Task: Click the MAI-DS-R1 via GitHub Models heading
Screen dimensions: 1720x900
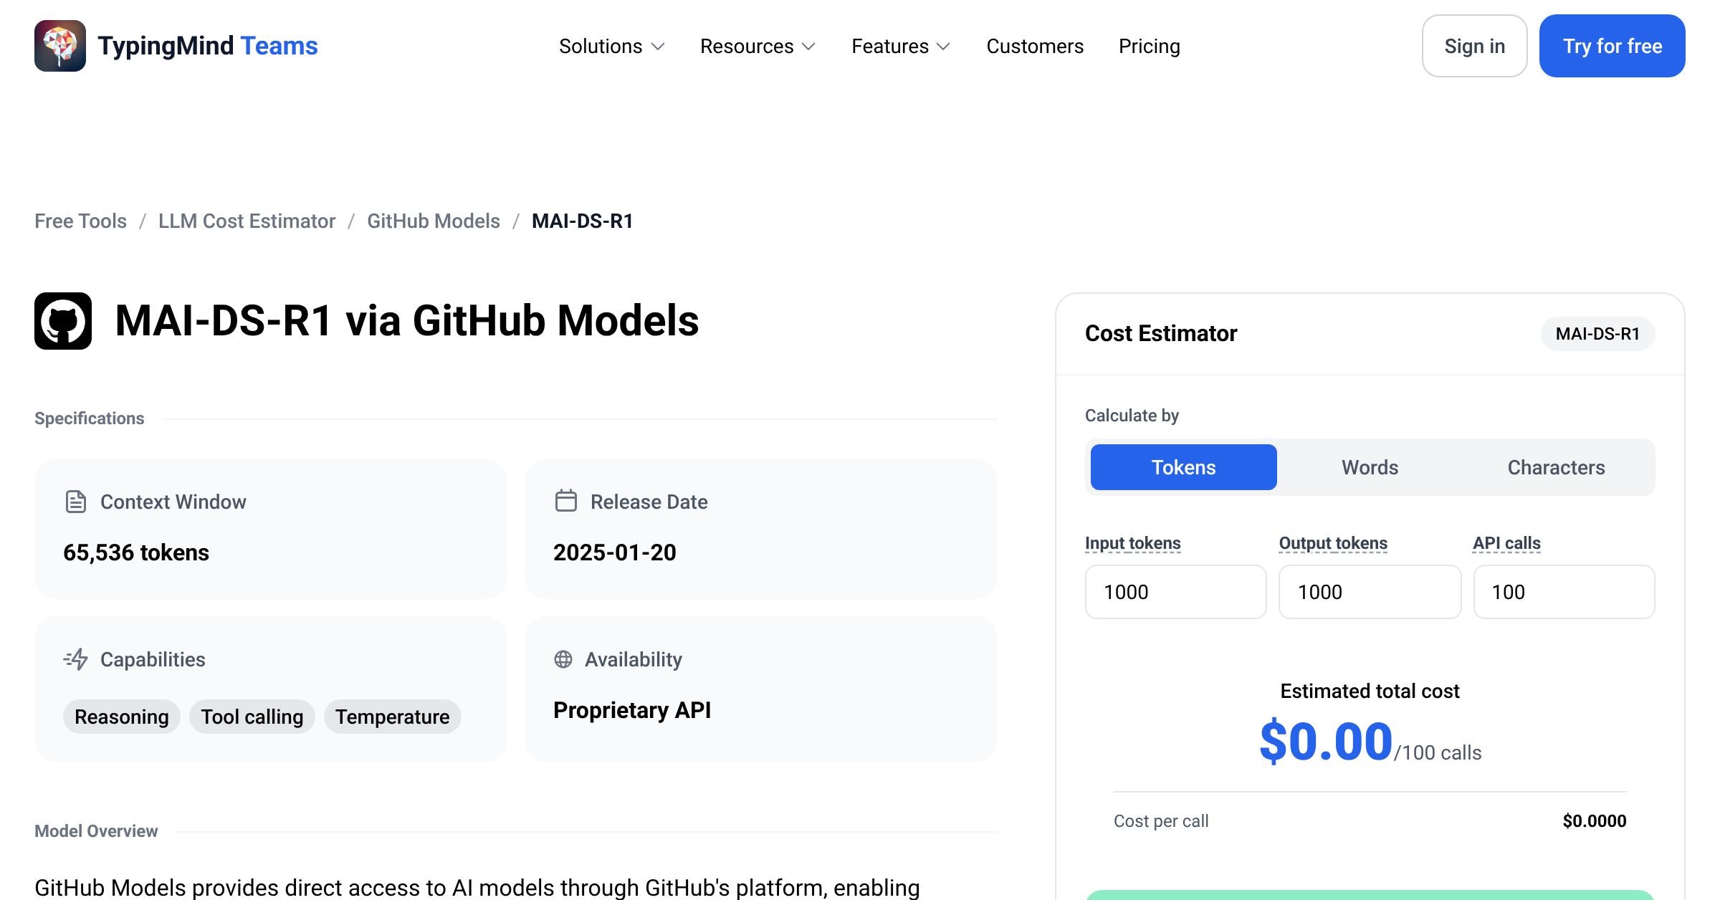Action: pos(407,320)
